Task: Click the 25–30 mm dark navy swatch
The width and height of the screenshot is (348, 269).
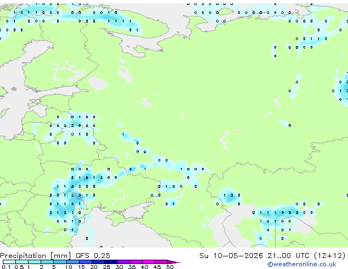Action: [110, 262]
